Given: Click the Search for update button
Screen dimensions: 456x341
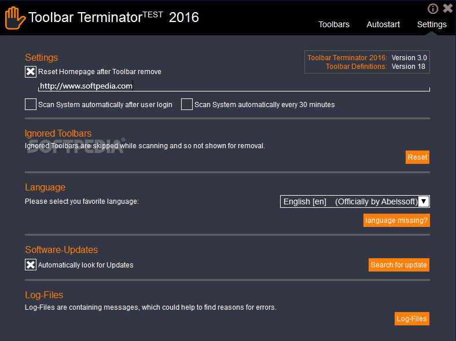Looking at the screenshot, I should (399, 265).
